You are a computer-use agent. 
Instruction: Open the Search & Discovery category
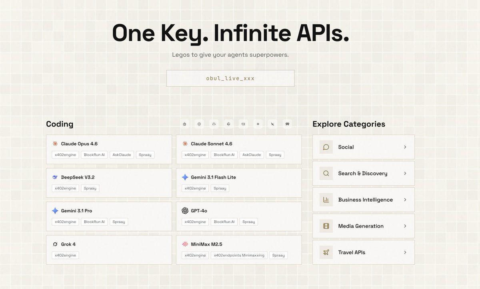364,173
